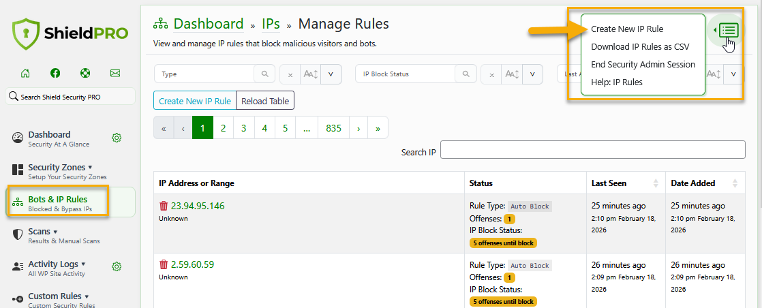762x308 pixels.
Task: Choose Create New IP Rule from the popup menu
Action: (627, 29)
